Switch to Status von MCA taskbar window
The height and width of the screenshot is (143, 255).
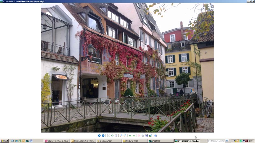tap(57, 141)
